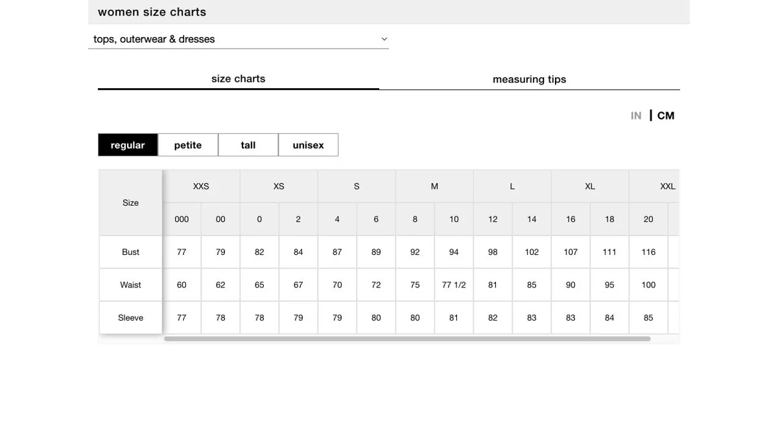Choose the petite size chart
The image size is (778, 438).
click(188, 145)
